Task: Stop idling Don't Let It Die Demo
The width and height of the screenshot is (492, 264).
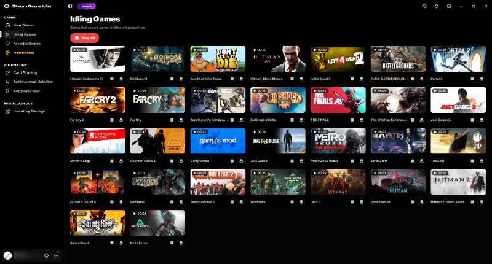Action: tap(232, 79)
